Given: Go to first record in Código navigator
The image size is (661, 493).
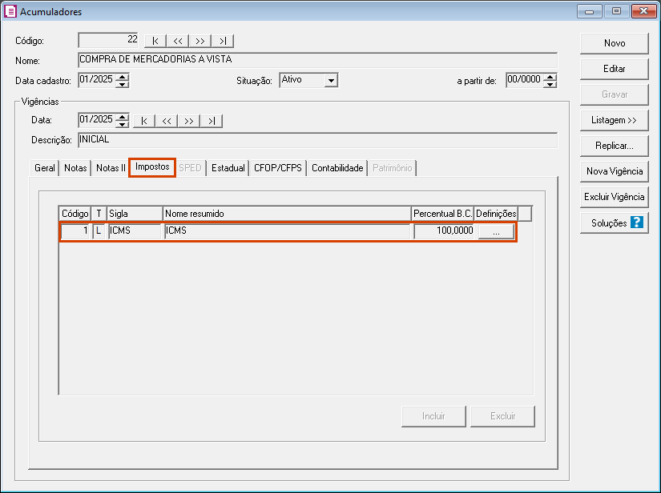Looking at the screenshot, I should coord(155,41).
